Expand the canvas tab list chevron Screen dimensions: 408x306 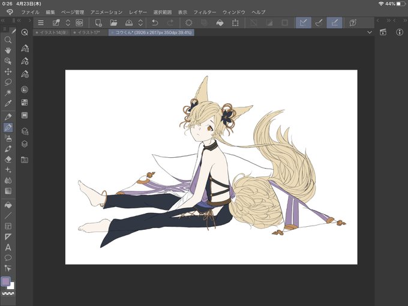[x=370, y=32]
